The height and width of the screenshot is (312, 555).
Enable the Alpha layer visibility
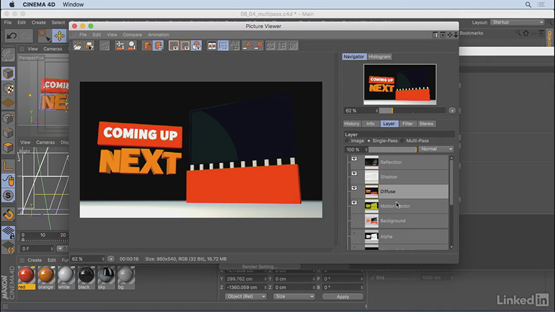[354, 233]
